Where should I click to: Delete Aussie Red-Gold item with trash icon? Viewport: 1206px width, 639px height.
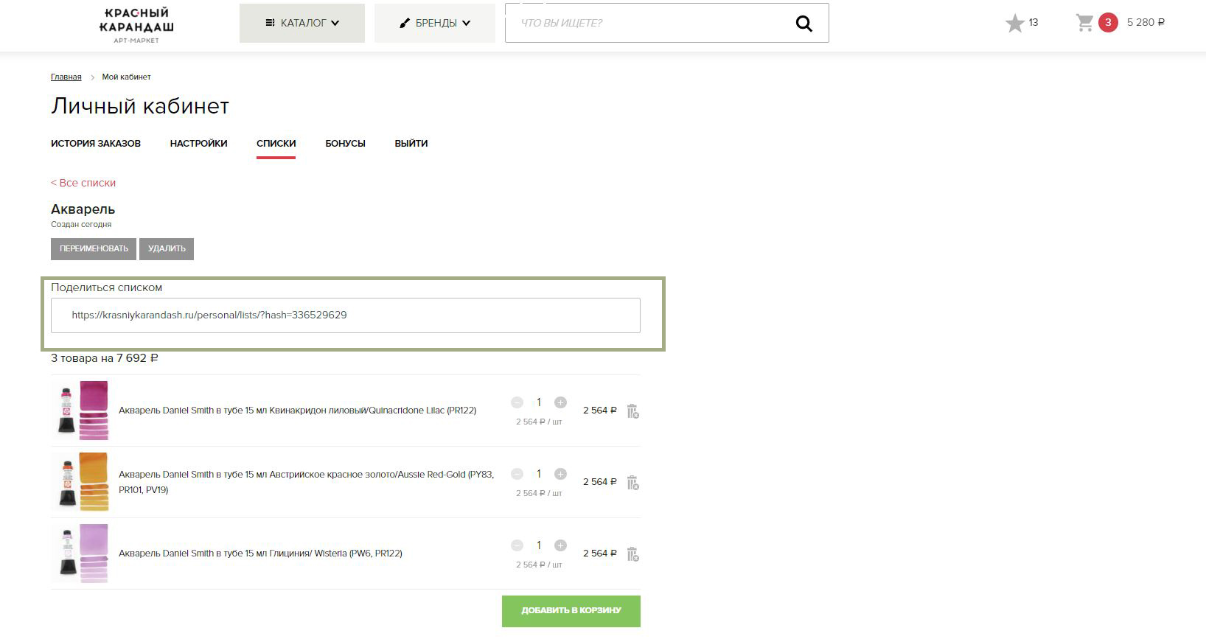tap(632, 483)
